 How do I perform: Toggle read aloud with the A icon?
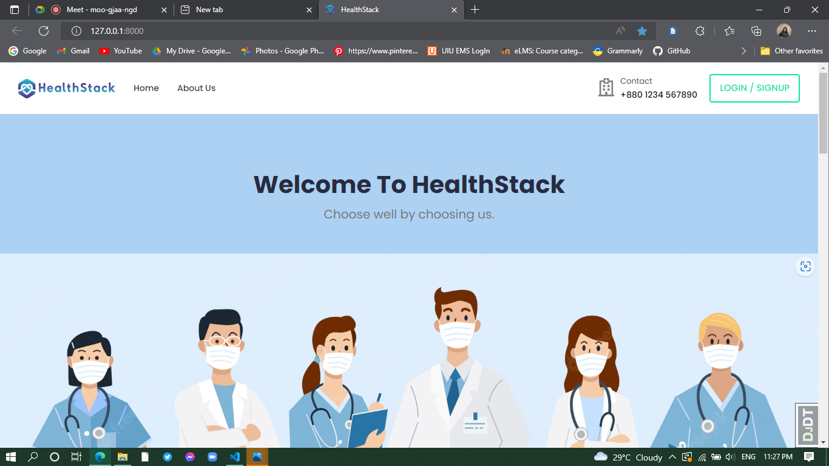point(620,30)
